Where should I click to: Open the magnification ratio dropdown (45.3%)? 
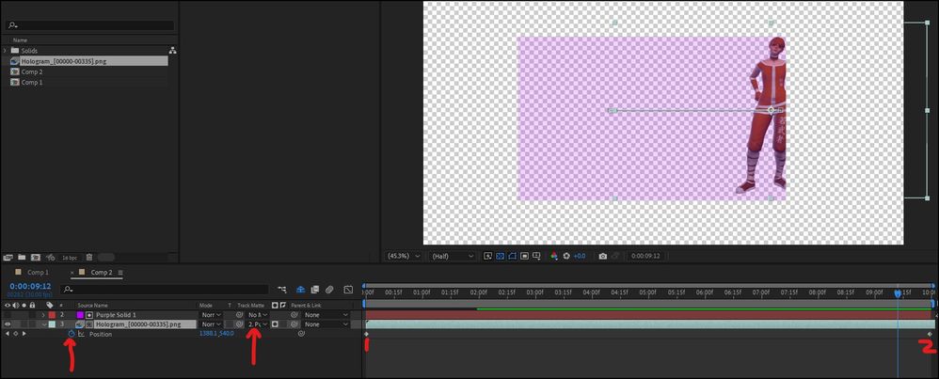pos(404,256)
